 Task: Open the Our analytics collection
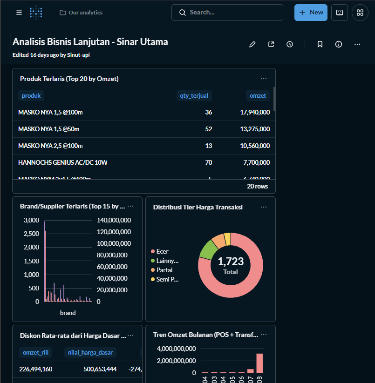81,13
